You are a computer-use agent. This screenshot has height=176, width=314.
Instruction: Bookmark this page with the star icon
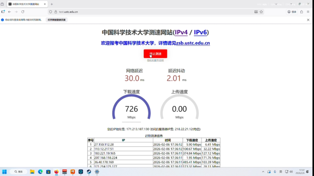coord(261,12)
